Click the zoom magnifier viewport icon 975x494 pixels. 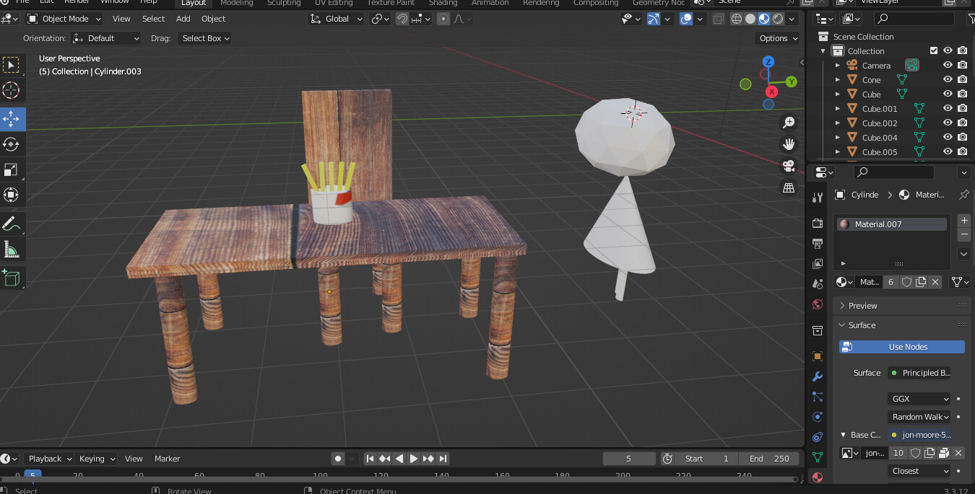[x=789, y=123]
